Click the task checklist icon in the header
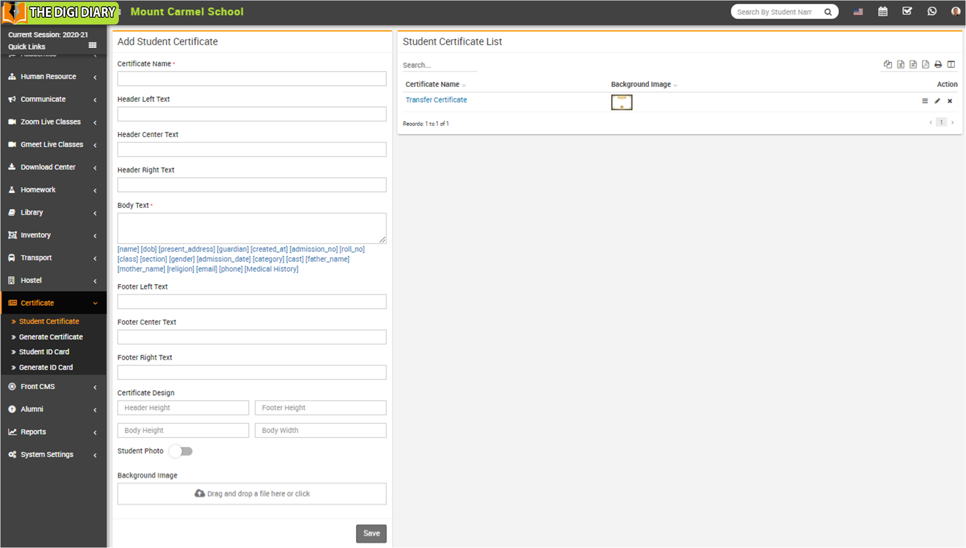Viewport: 966px width, 548px height. pos(907,11)
